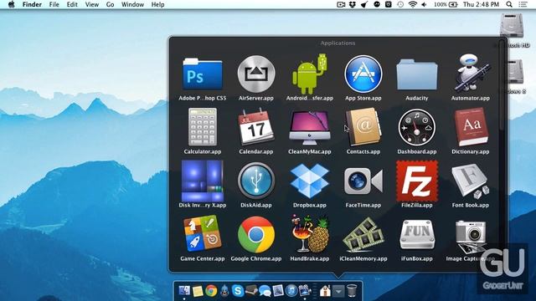The width and height of the screenshot is (536, 301).
Task: Open volume control in menu bar
Action: 425,4
